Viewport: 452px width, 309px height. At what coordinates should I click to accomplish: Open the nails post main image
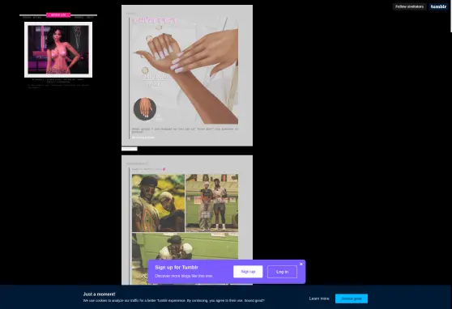(185, 70)
